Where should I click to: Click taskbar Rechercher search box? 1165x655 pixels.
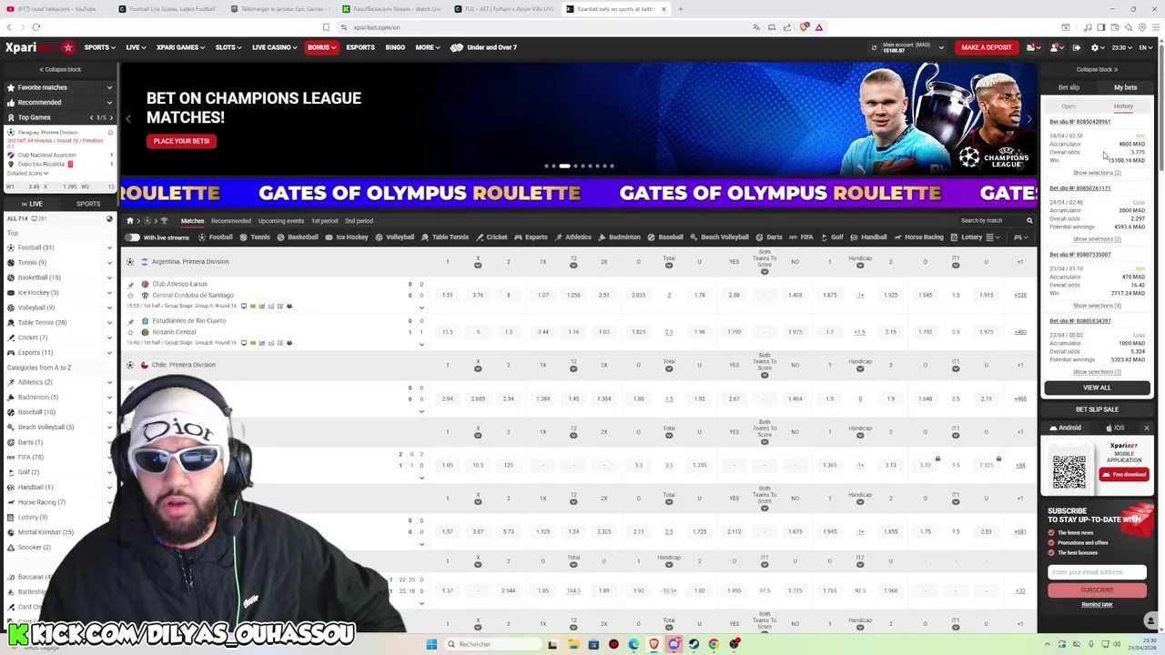(491, 644)
